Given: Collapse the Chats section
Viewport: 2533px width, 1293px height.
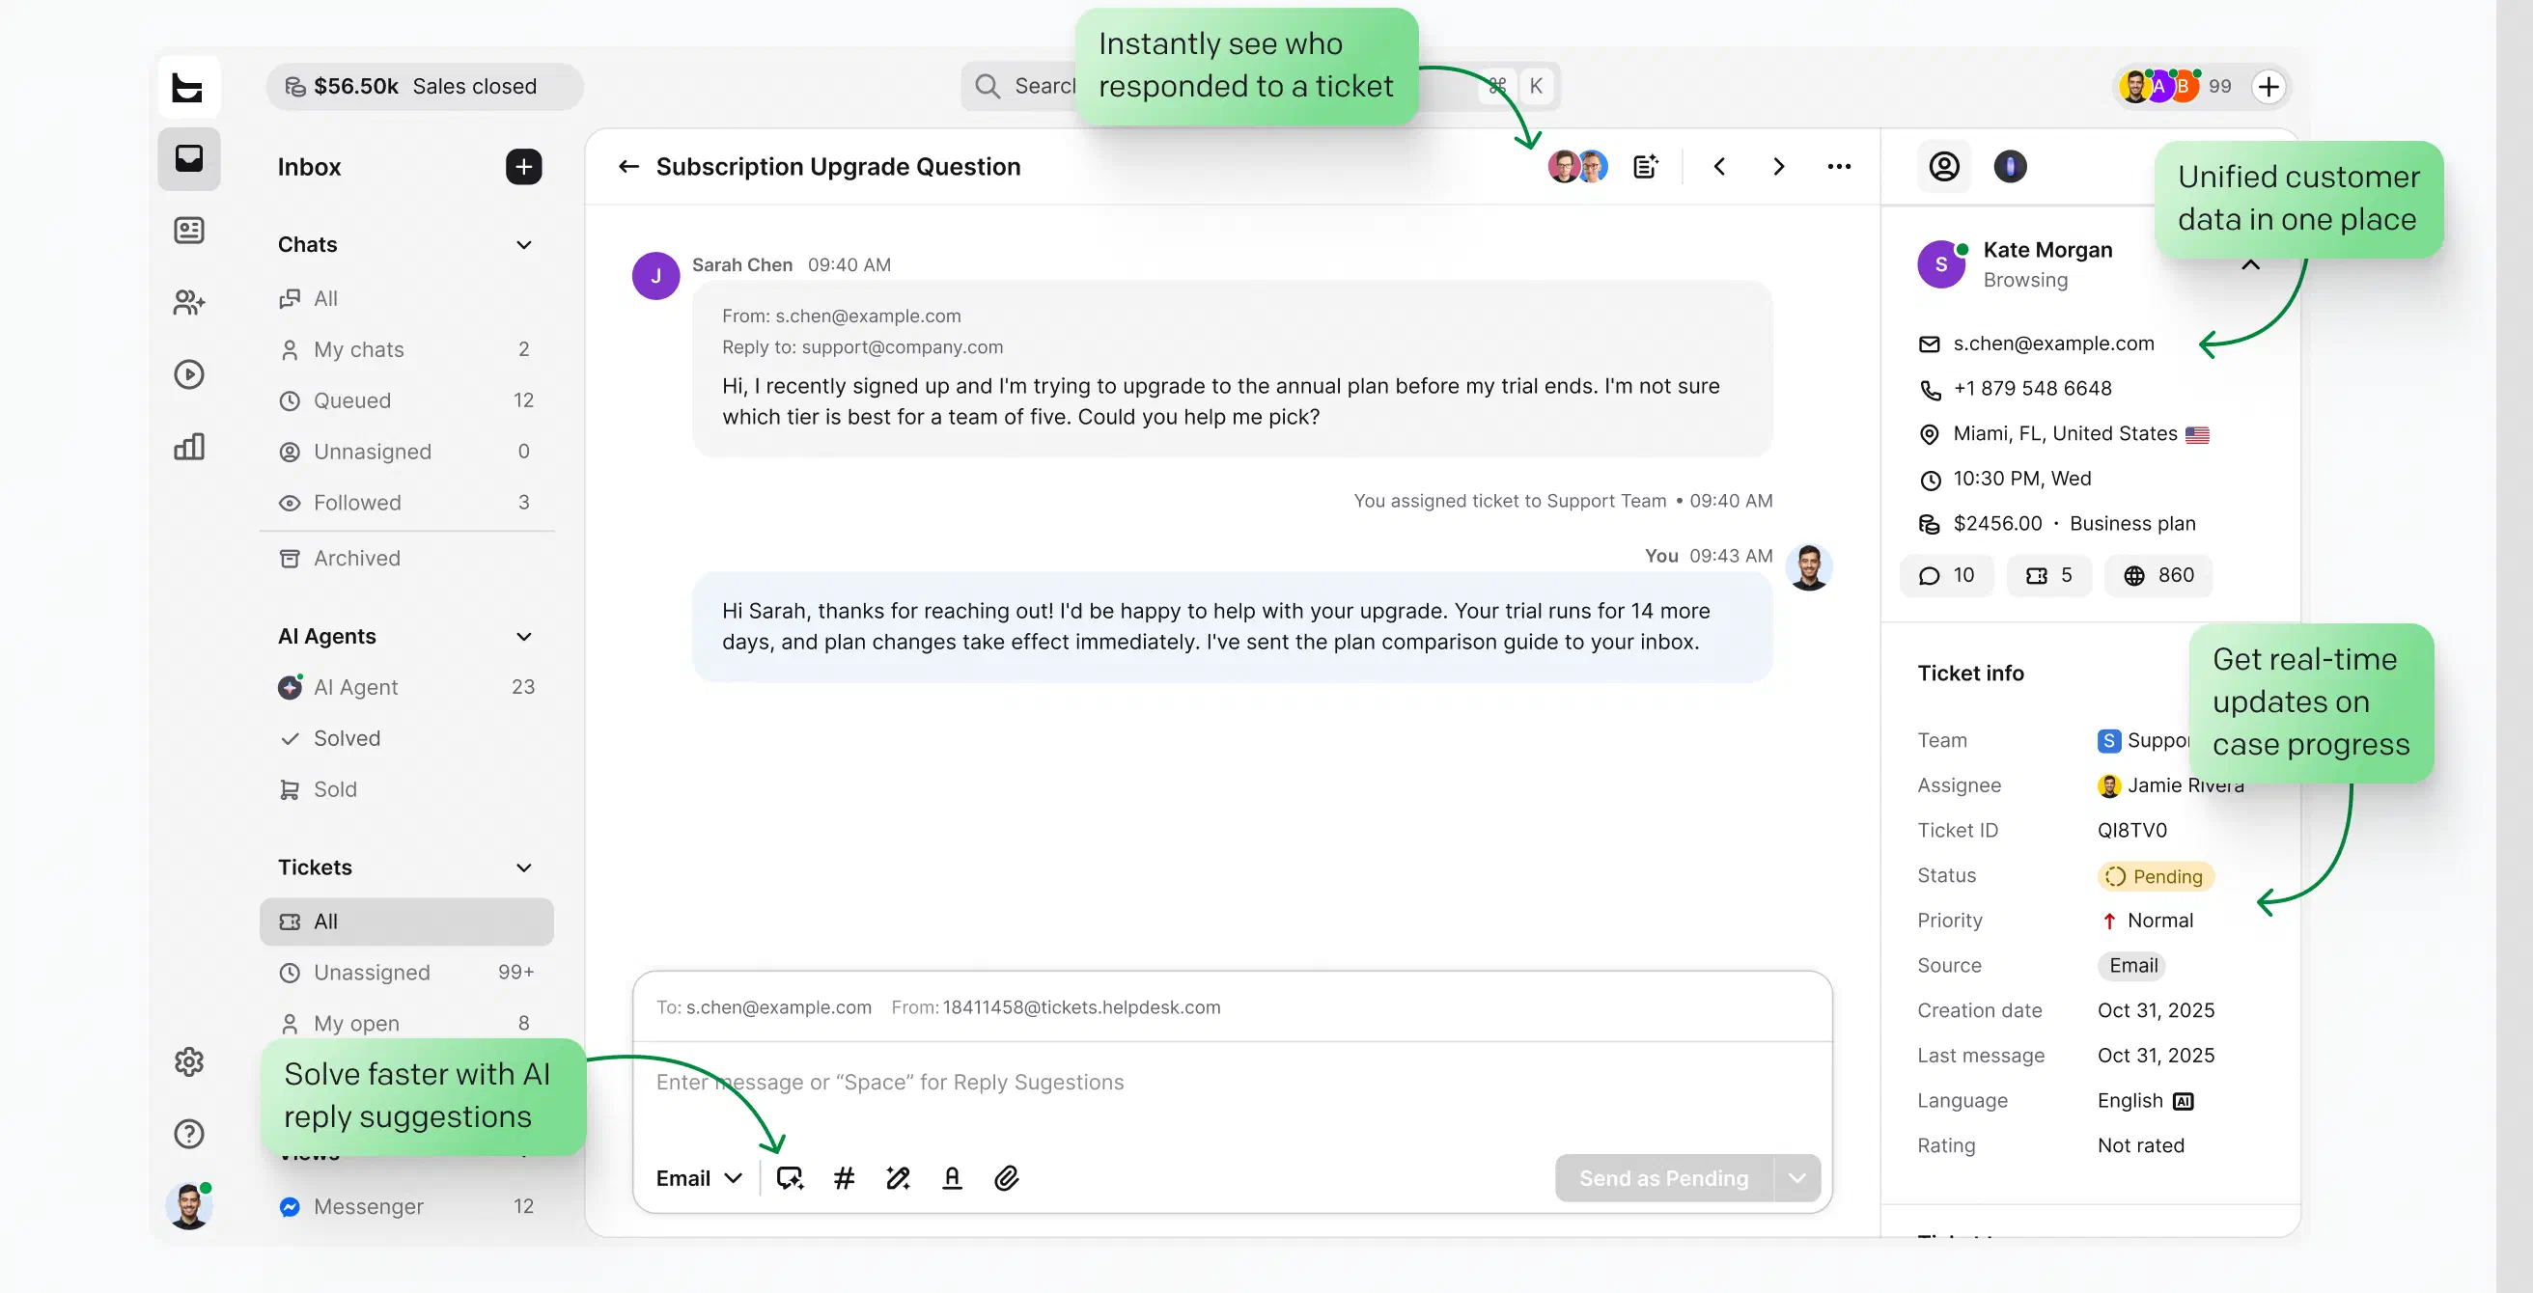Looking at the screenshot, I should 524,245.
